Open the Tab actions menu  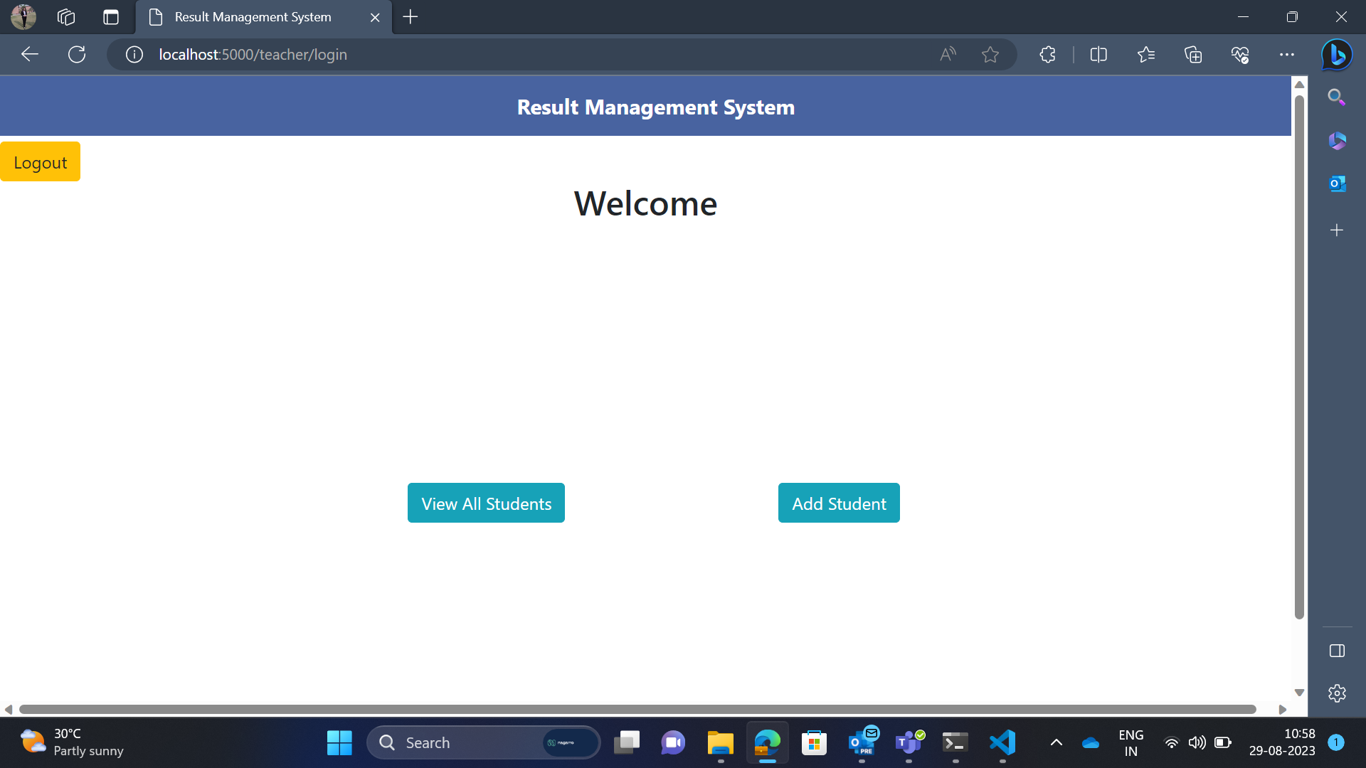(x=111, y=17)
